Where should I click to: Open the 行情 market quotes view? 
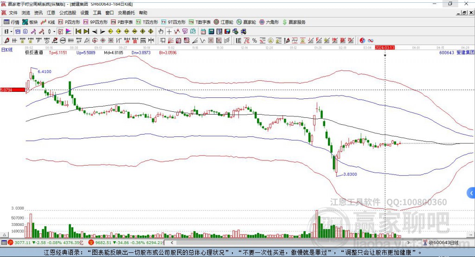point(11,22)
